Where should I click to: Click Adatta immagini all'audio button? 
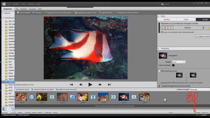click(x=66, y=89)
